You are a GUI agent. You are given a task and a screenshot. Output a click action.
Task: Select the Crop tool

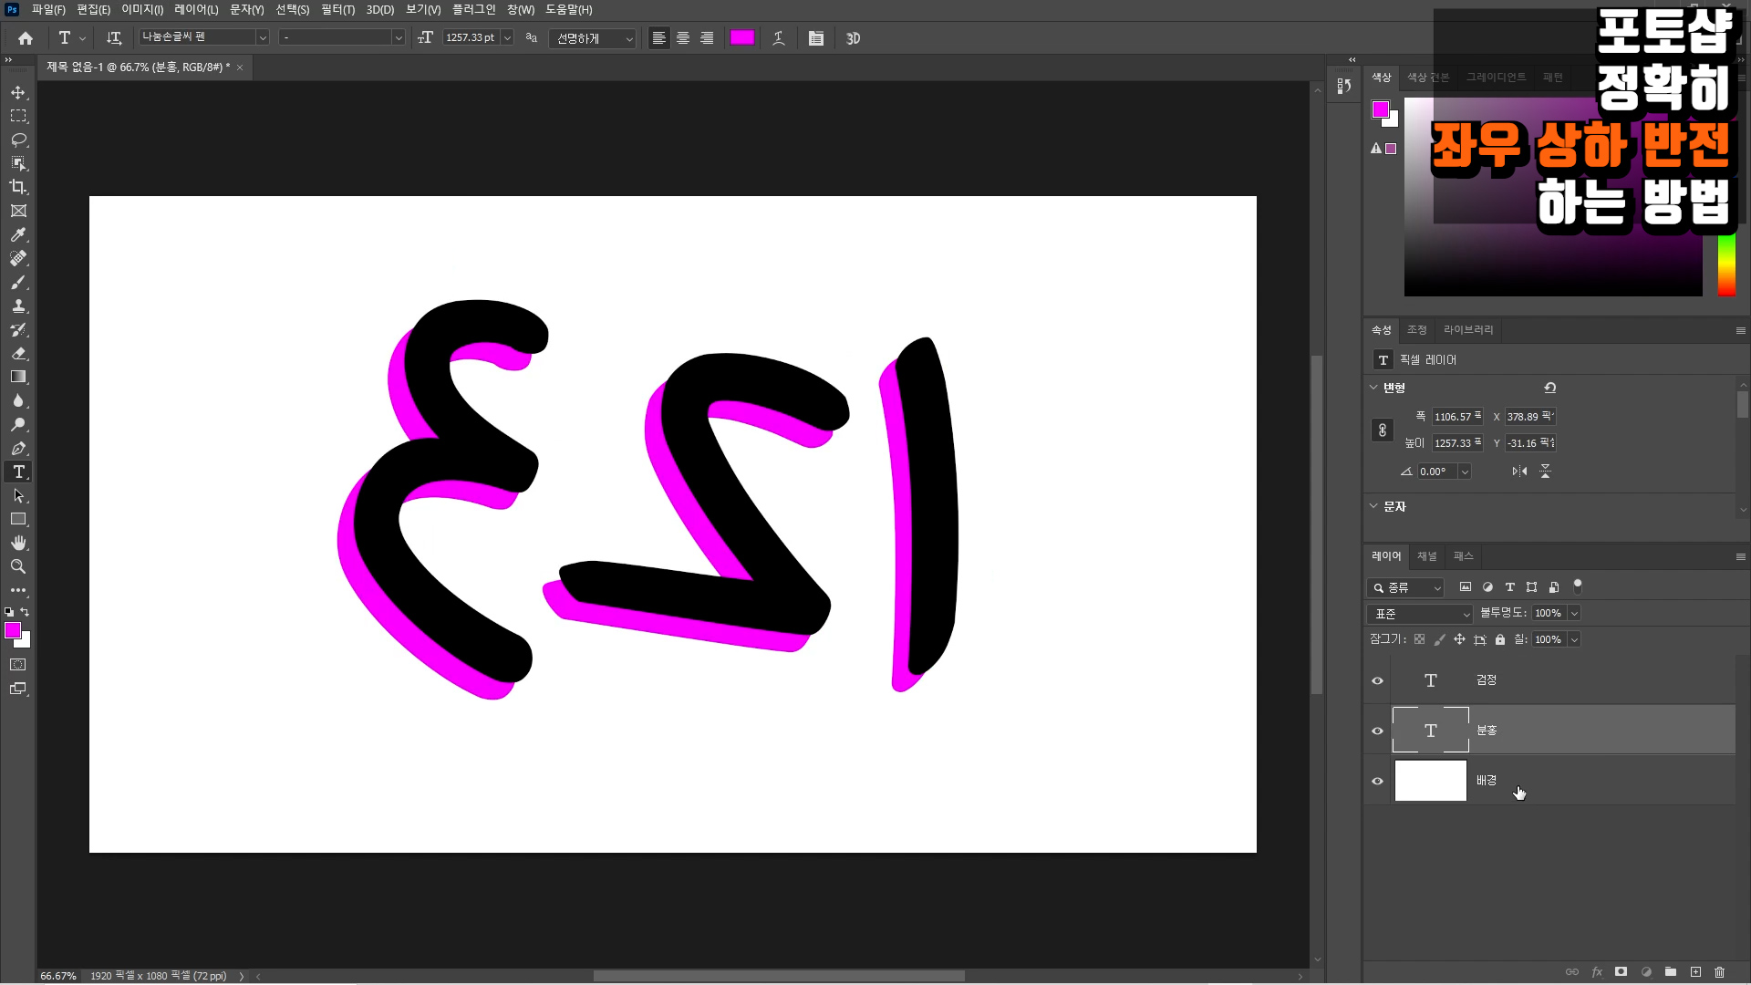[x=18, y=187]
